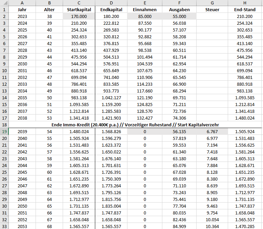263x229 pixels.
Task: Select Einnahmen zero in row 2045
Action: [145, 172]
